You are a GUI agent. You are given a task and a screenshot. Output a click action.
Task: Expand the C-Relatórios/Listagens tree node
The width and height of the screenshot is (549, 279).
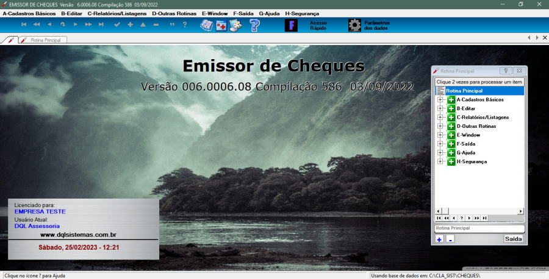coord(440,117)
